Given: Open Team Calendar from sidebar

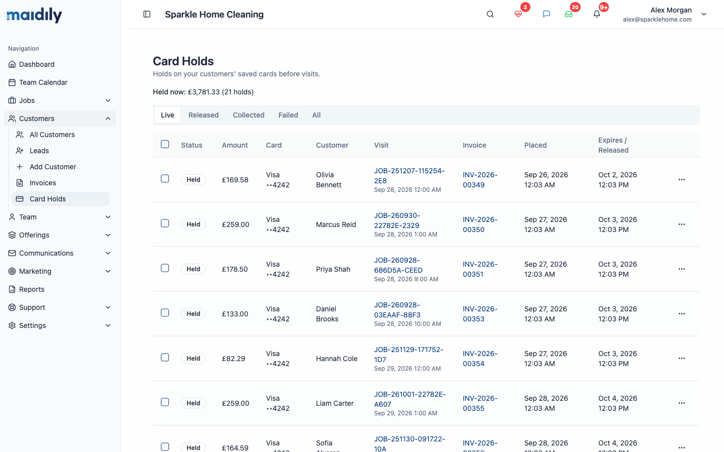Looking at the screenshot, I should pos(60,82).
